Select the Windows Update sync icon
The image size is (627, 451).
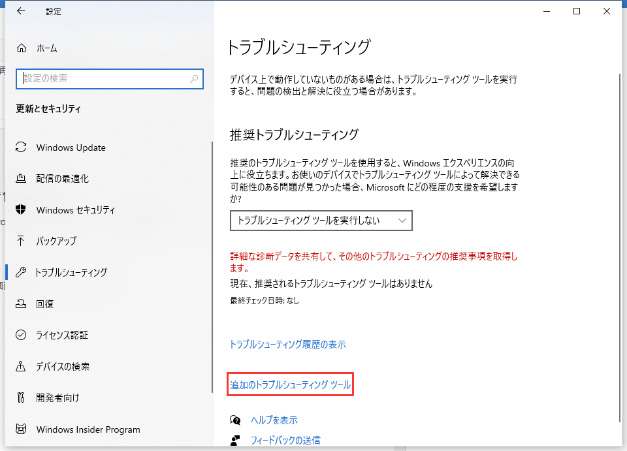(21, 148)
